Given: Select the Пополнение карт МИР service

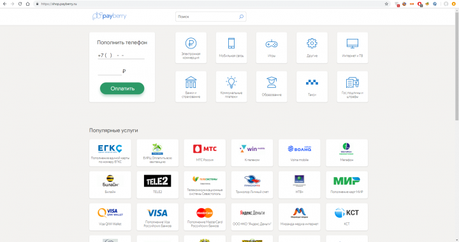Looking at the screenshot, I should 347,185.
